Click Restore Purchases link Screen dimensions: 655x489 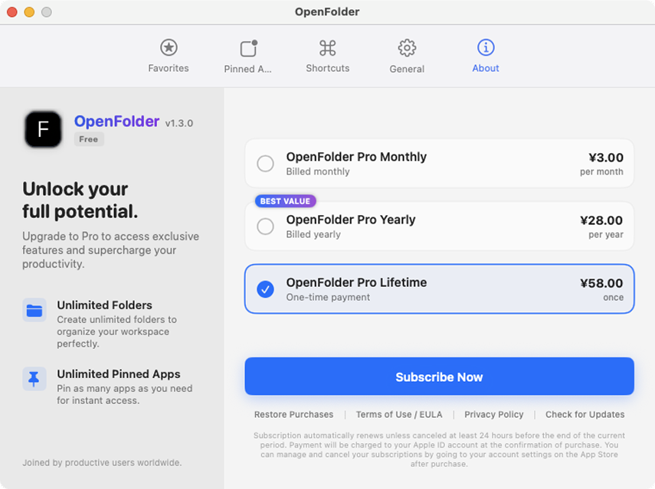coord(293,414)
